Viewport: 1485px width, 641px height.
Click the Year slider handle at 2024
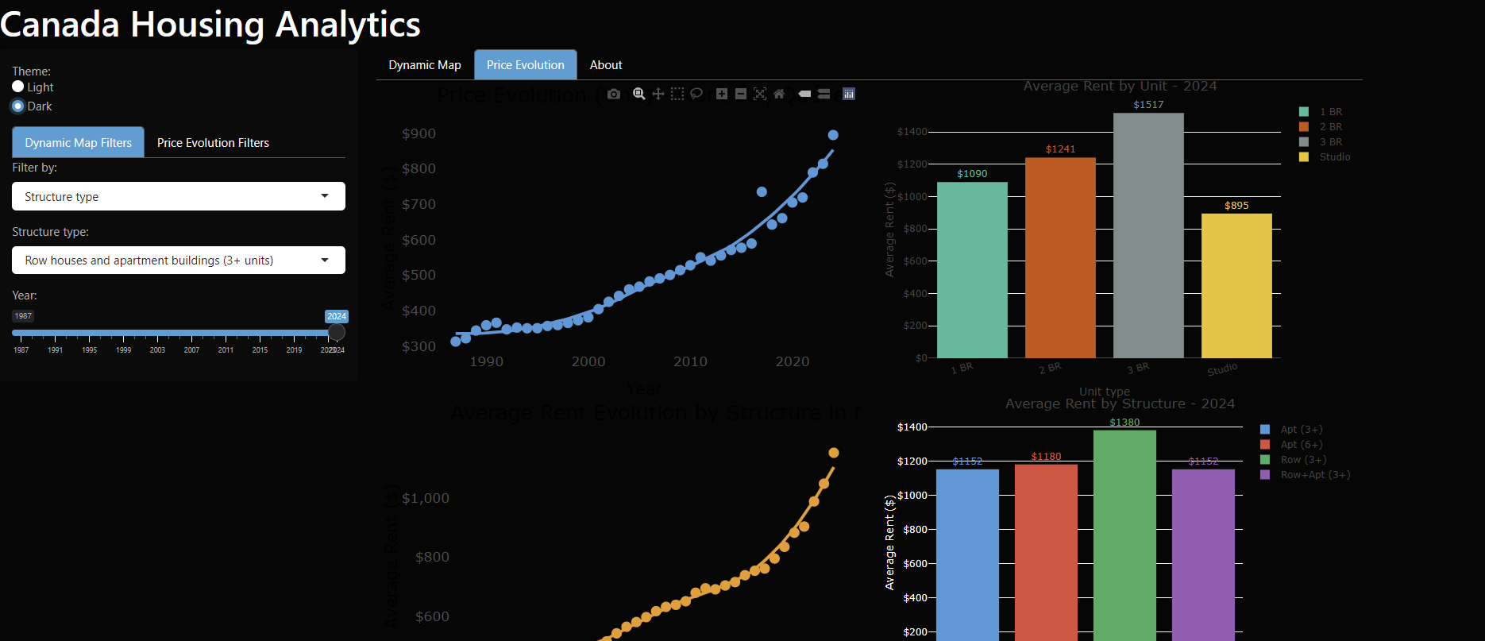pos(337,332)
